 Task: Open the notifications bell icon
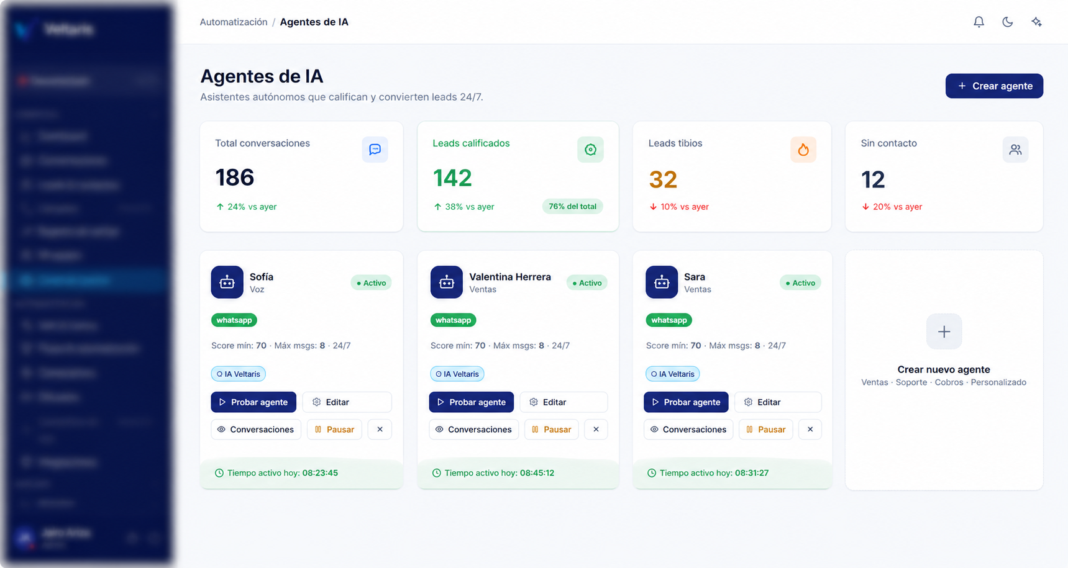pos(979,22)
